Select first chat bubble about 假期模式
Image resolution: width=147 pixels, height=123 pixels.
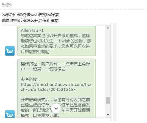[56, 41]
